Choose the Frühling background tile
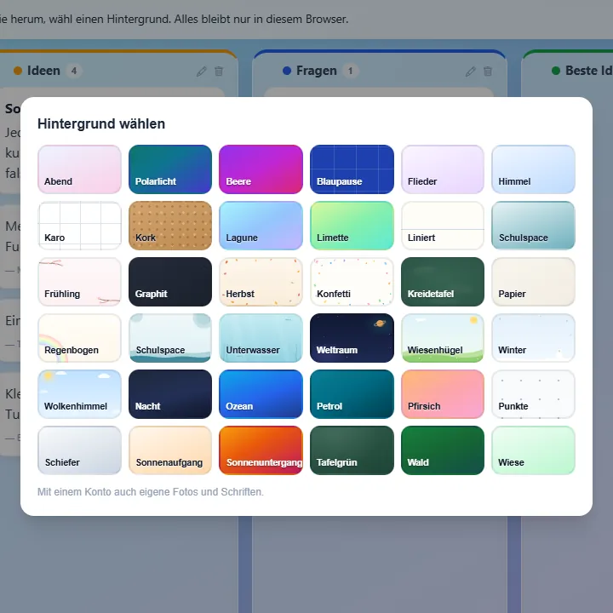613x613 pixels. (x=79, y=282)
